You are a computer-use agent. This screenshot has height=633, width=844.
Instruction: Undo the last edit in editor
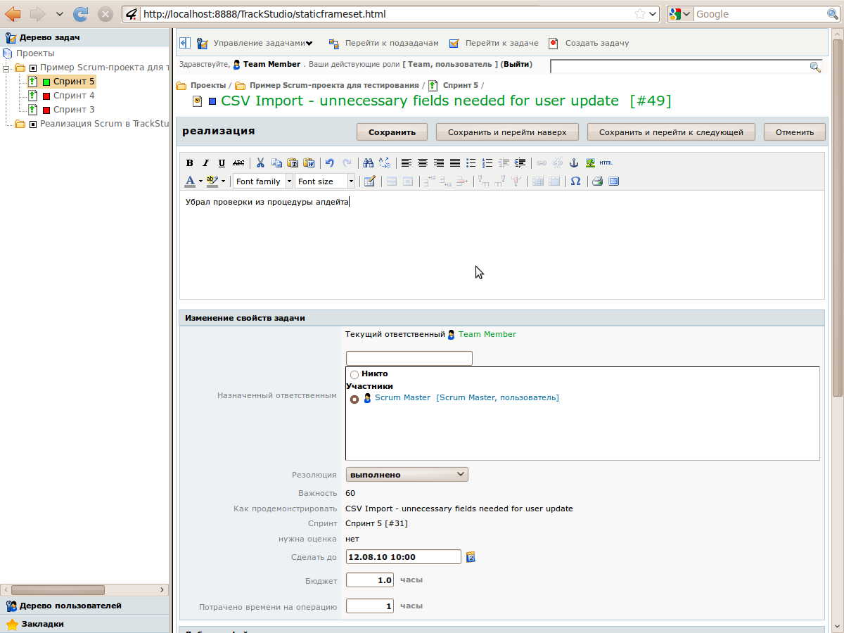tap(329, 163)
